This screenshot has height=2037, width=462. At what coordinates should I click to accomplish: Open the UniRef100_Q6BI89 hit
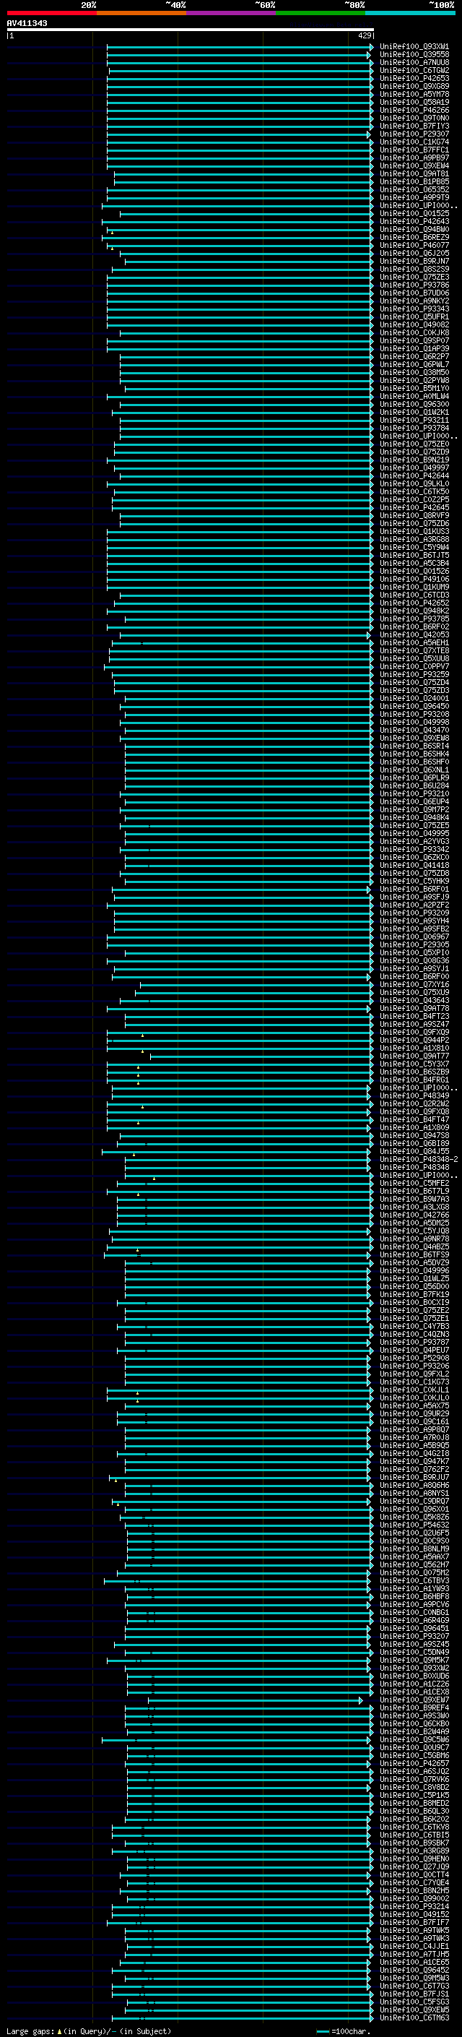[x=414, y=1143]
